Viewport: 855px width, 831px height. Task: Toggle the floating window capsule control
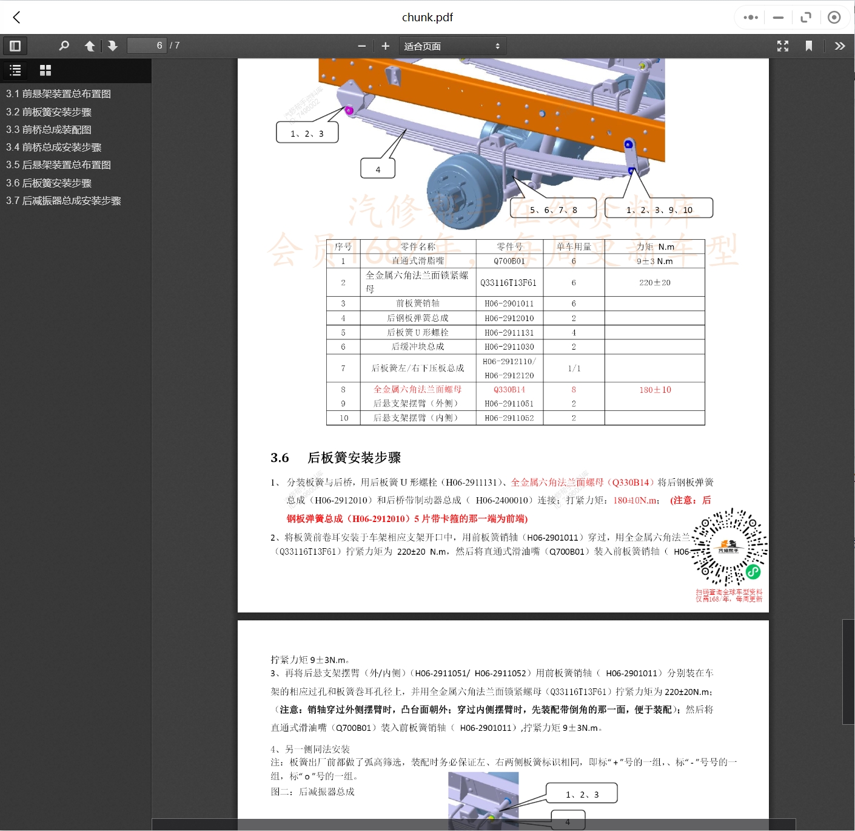(806, 17)
